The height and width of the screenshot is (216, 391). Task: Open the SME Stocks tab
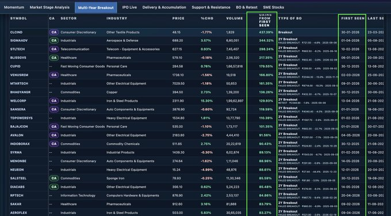(x=273, y=7)
